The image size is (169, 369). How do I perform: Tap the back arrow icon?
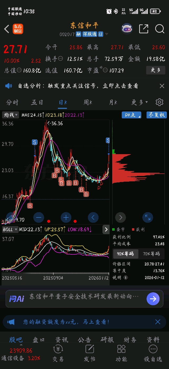7,29
